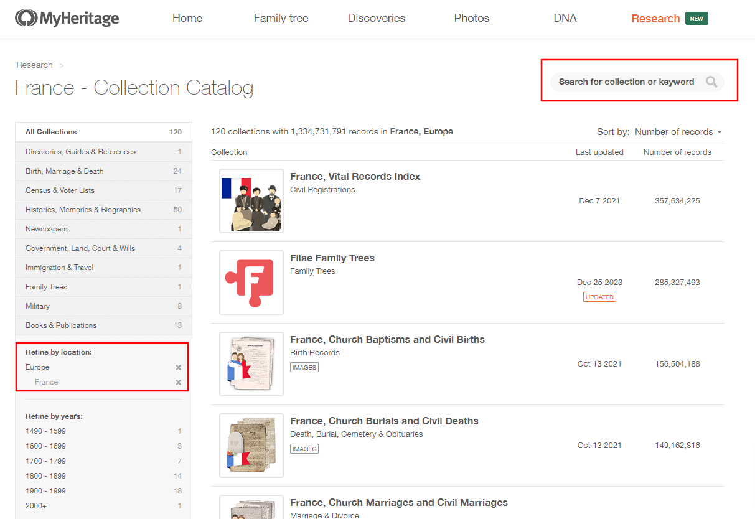Open France, Church Marriages and Civil Marriages link

pos(399,503)
